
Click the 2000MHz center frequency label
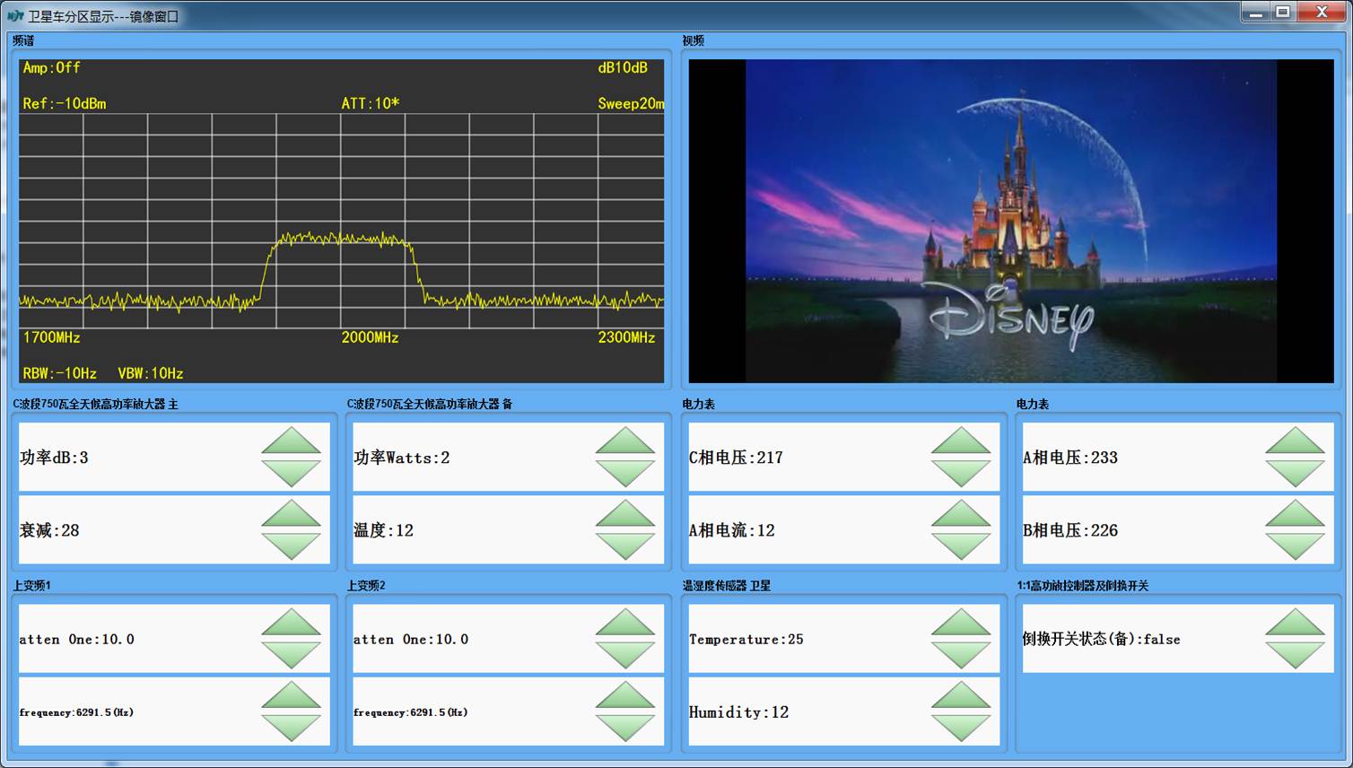[x=370, y=337]
